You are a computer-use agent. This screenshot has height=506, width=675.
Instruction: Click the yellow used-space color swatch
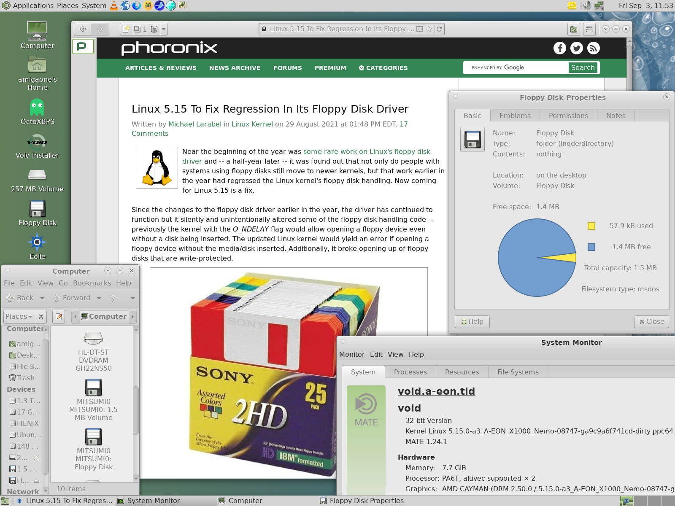click(x=591, y=226)
